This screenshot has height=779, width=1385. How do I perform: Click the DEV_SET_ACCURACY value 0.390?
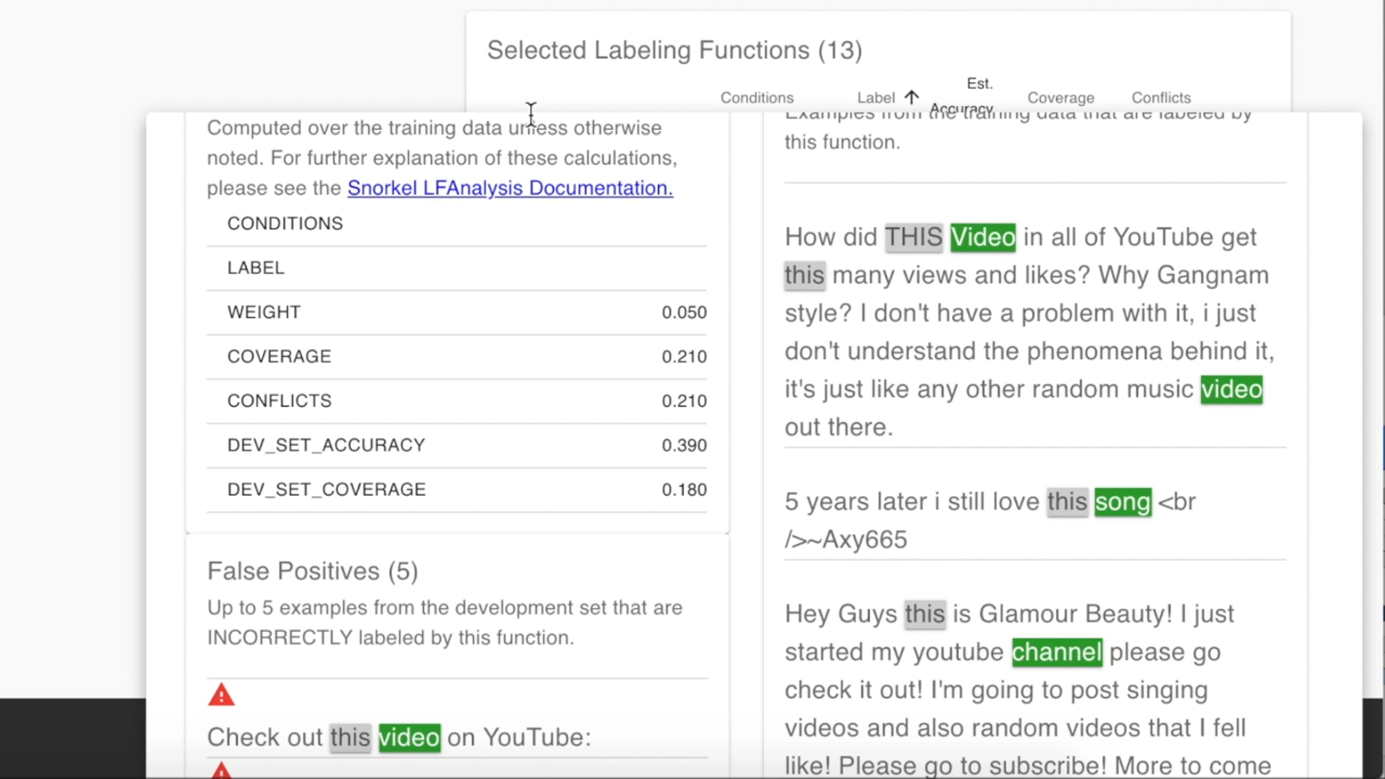coord(684,445)
